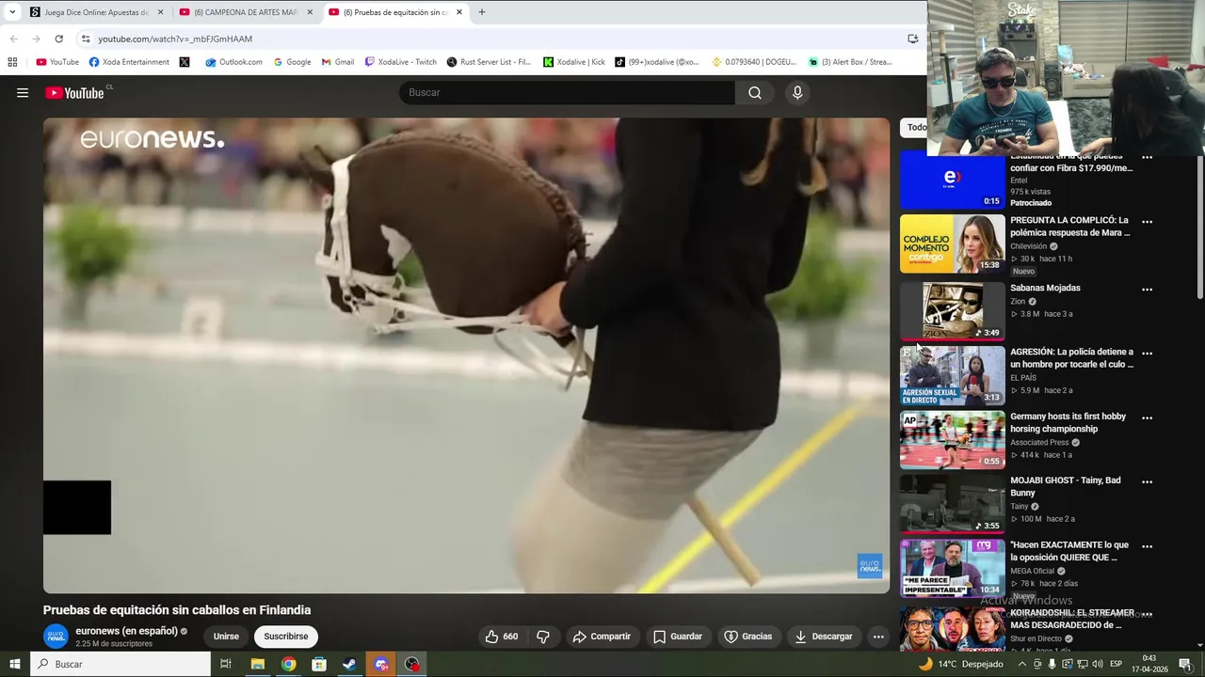1205x677 pixels.
Task: Open Windows Start menu
Action: (x=15, y=664)
